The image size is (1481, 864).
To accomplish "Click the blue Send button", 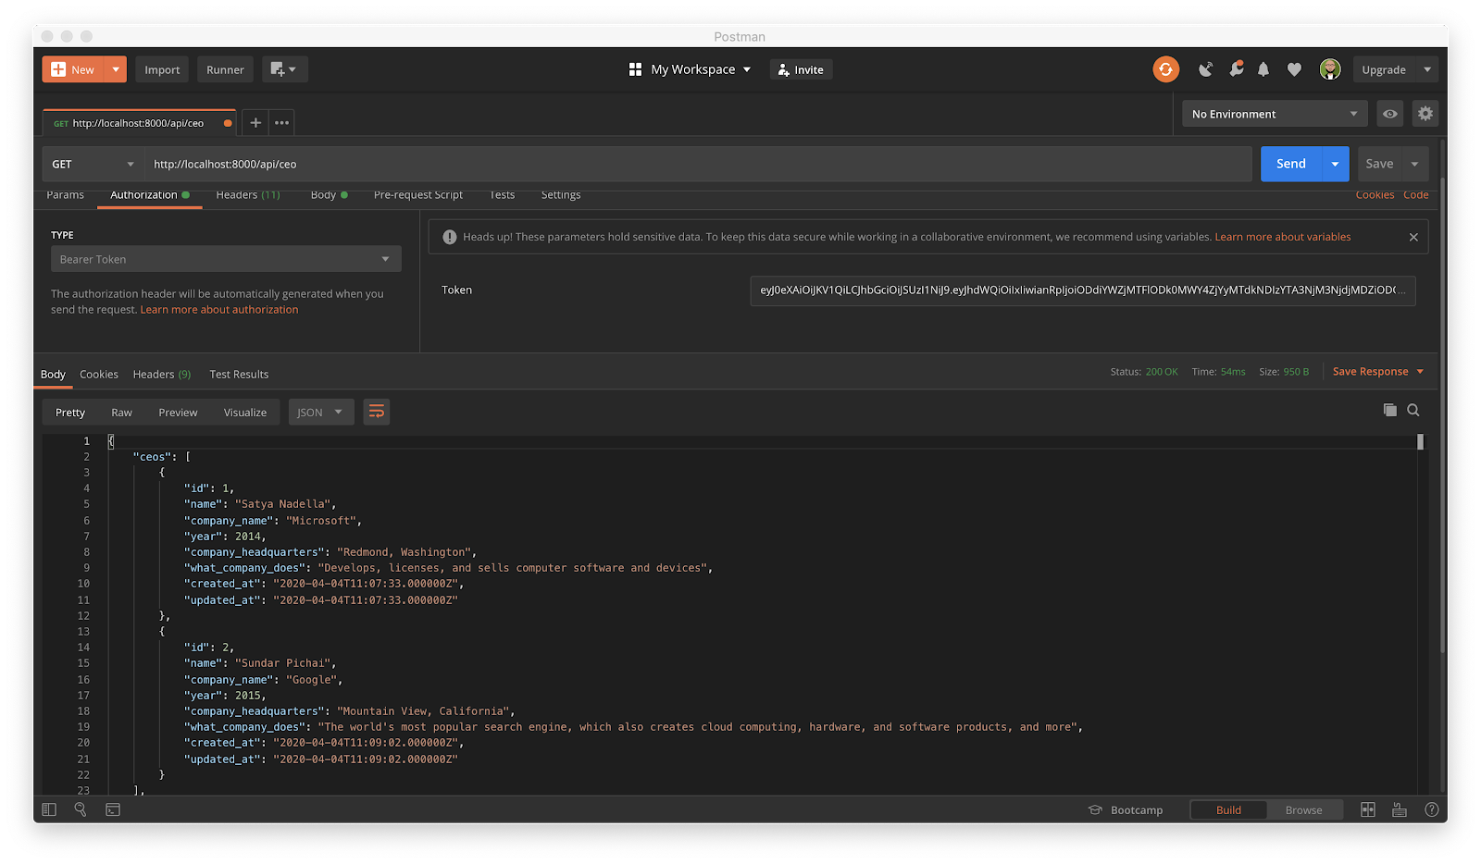I will pyautogui.click(x=1290, y=164).
